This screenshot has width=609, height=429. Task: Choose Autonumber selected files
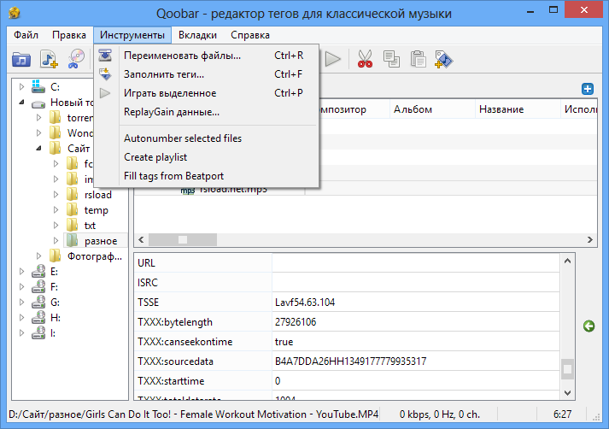click(206, 138)
